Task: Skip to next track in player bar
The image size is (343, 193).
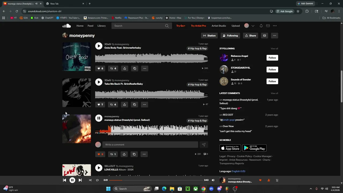Action: click(x=80, y=180)
